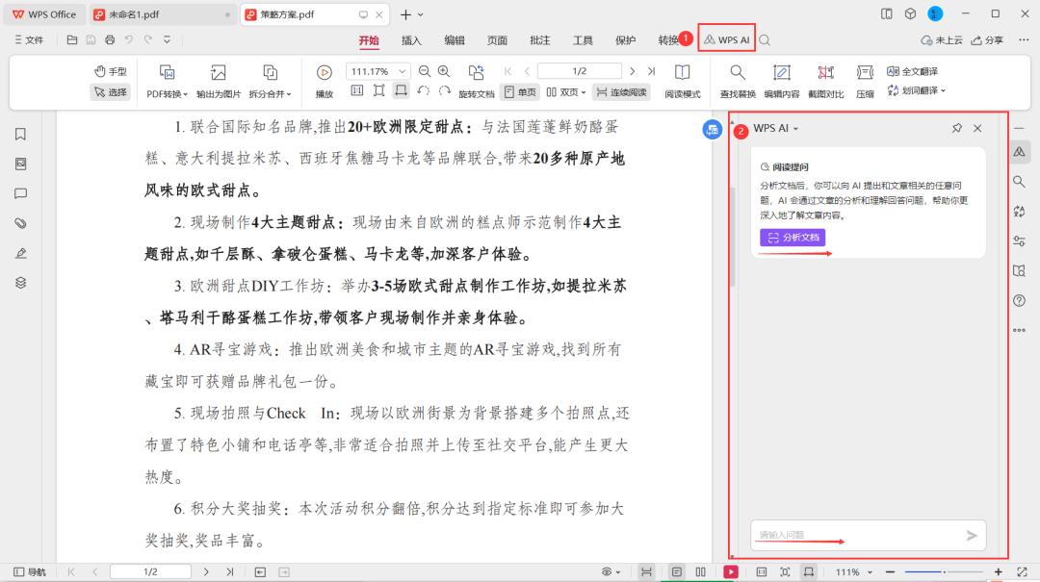Click the help question-mark icon on right sidebar
Viewport: 1040px width, 582px height.
pyautogui.click(x=1020, y=301)
